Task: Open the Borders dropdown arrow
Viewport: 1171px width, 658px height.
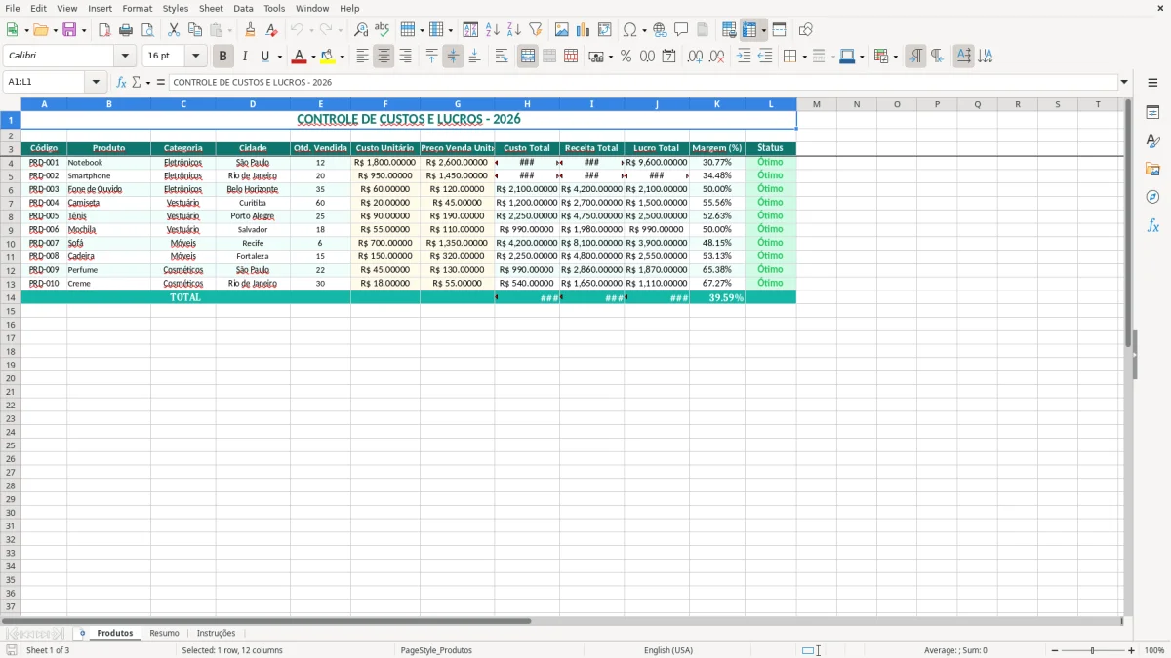Action: click(804, 57)
